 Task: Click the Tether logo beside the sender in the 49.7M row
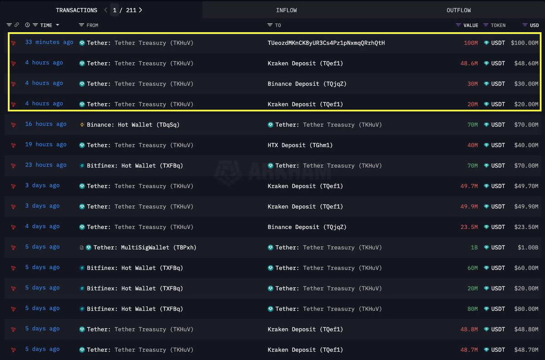(82, 186)
